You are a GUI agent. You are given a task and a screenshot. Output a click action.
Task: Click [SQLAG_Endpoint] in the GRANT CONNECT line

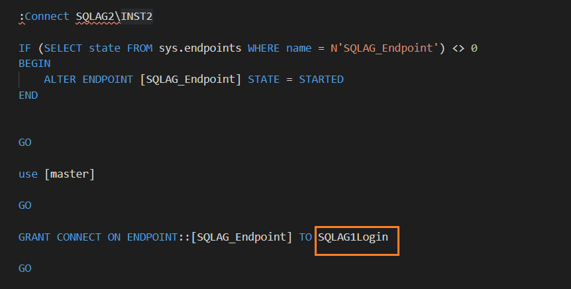pyautogui.click(x=241, y=237)
